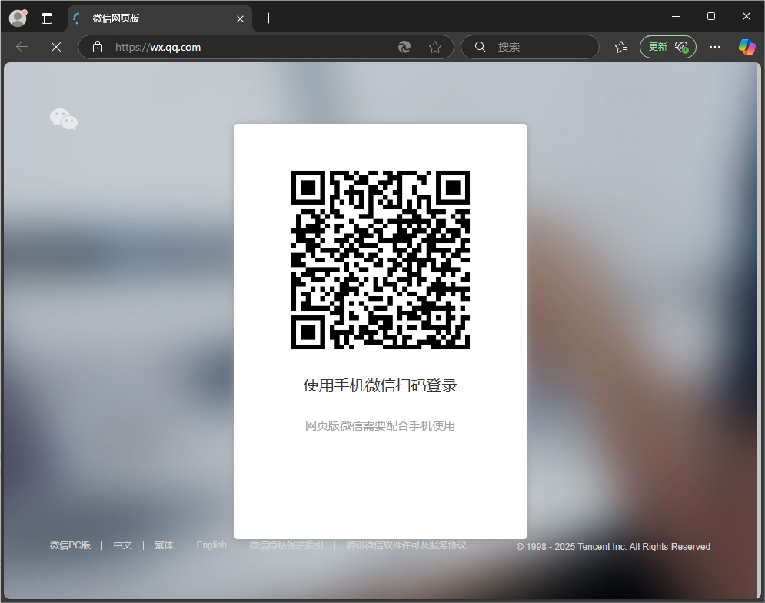Stop loading the page
Screen dimensions: 765x603
(55, 47)
